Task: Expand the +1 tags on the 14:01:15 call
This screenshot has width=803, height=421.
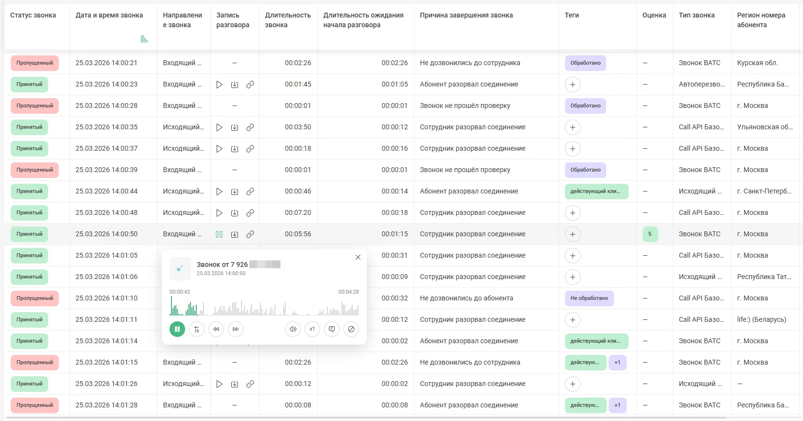Action: click(617, 363)
